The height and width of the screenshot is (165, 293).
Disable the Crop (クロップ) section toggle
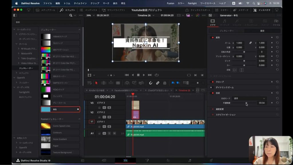212,82
